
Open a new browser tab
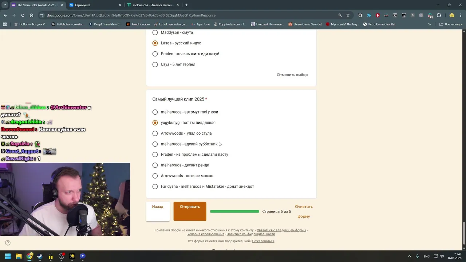point(186,5)
